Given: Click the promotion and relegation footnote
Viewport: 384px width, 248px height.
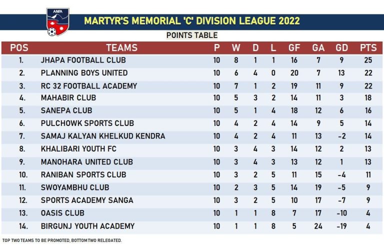Looking at the screenshot, I should (x=62, y=241).
